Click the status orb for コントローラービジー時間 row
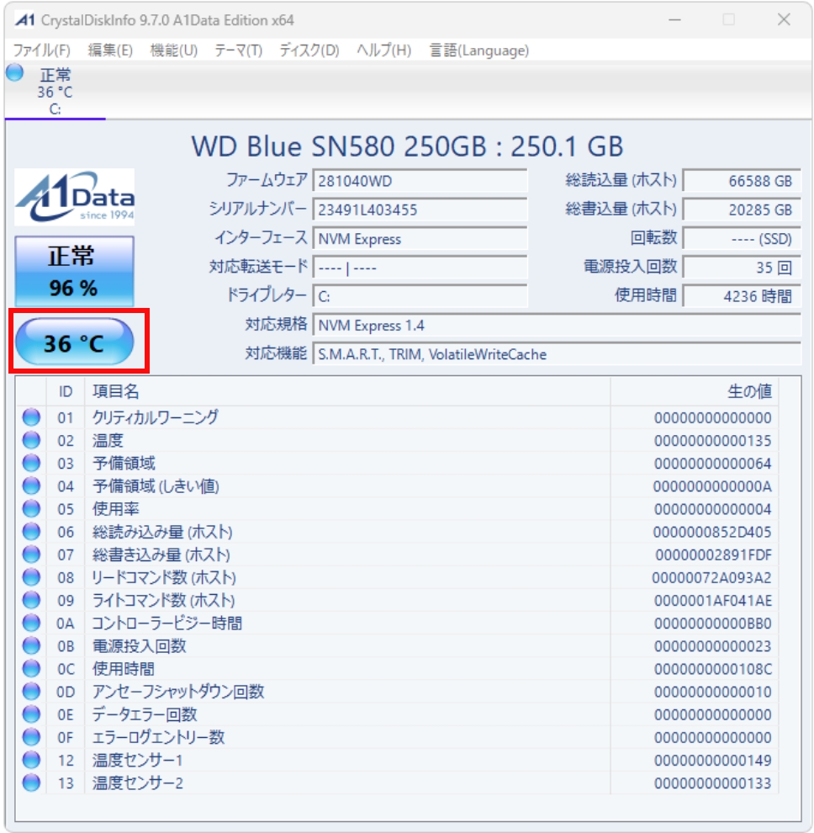The height and width of the screenshot is (833, 814). (31, 623)
